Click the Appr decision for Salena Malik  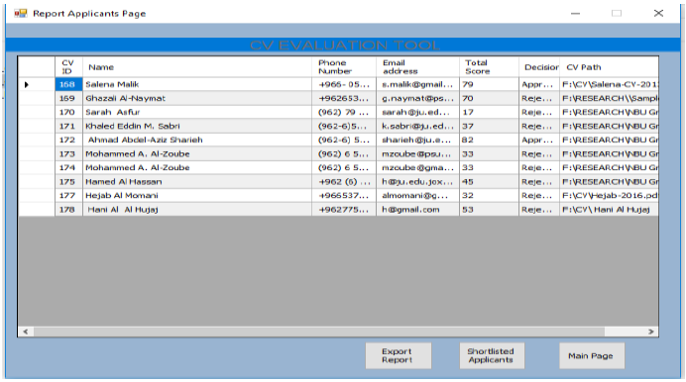point(539,84)
